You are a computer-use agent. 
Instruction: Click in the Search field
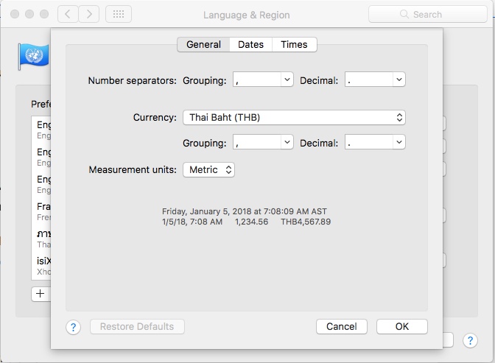point(435,14)
